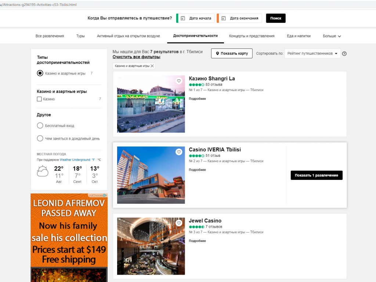Screen dimensions: 376x282
Task: Switch to the Туры tab
Action: [80, 36]
